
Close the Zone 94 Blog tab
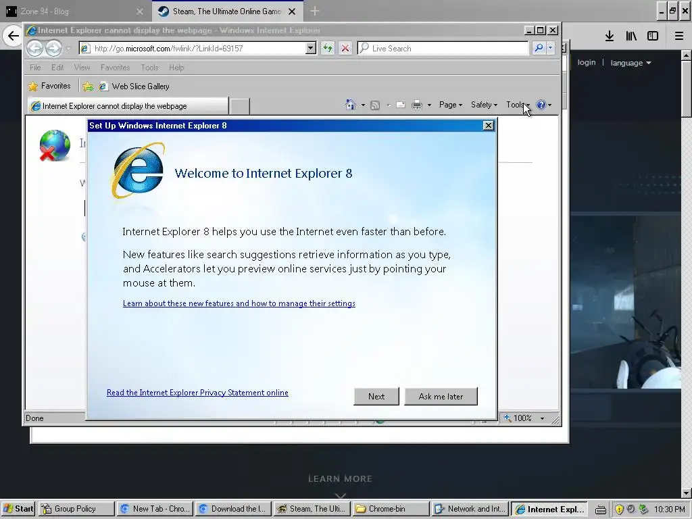coord(140,11)
